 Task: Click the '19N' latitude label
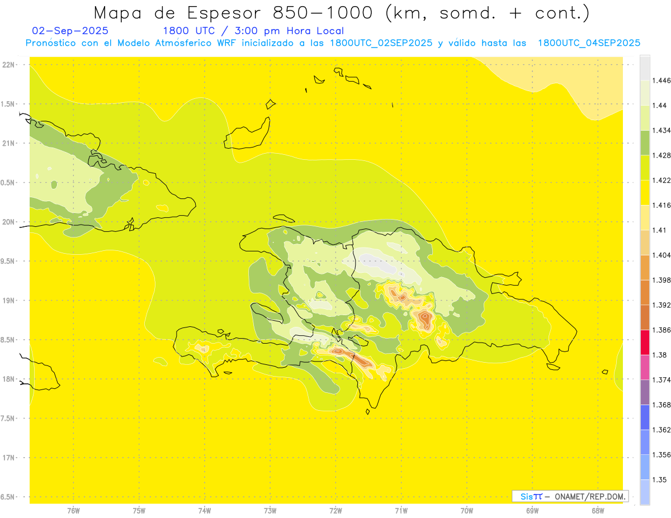[9, 301]
